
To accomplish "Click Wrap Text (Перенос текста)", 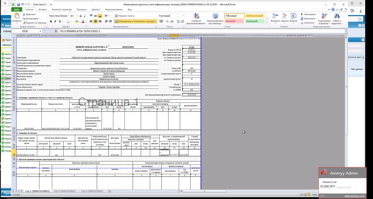I will pos(124,16).
